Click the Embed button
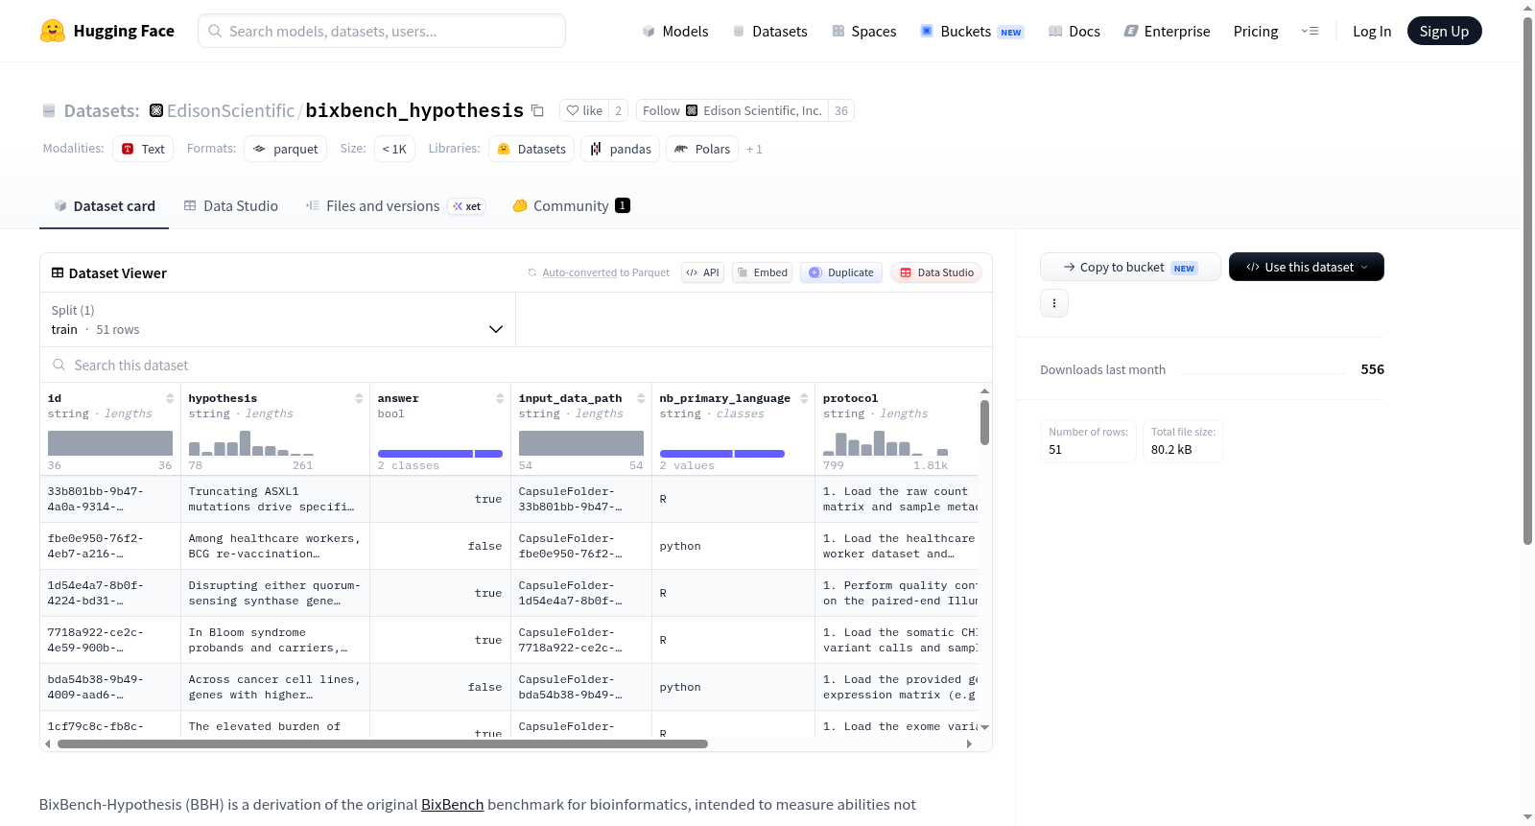1535x826 pixels. [762, 272]
